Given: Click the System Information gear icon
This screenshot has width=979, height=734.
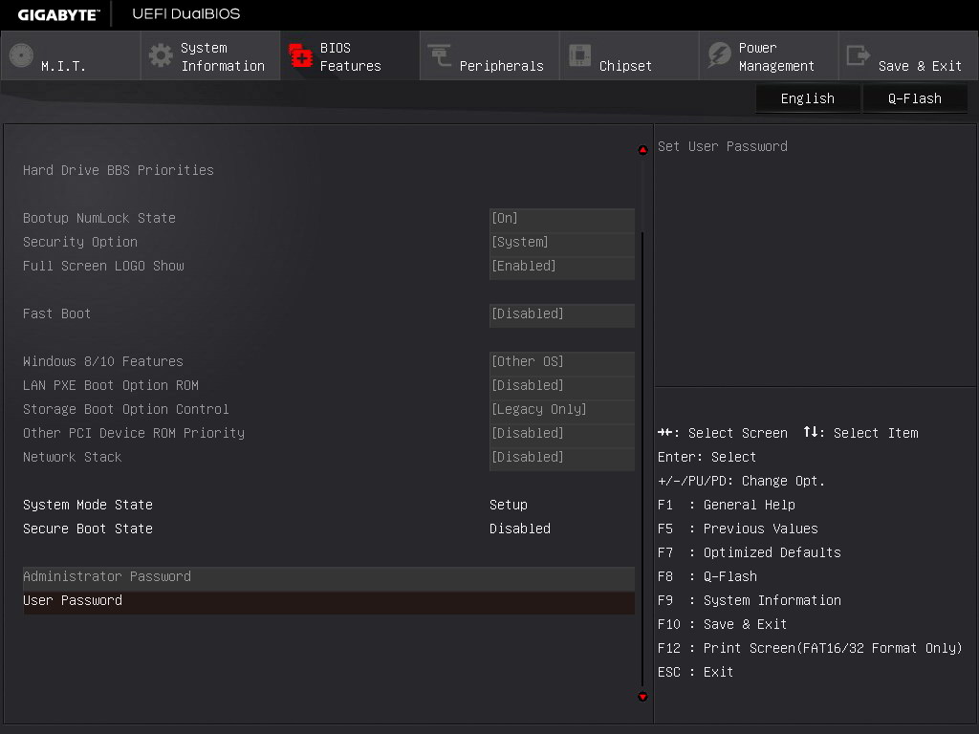Looking at the screenshot, I should (161, 55).
